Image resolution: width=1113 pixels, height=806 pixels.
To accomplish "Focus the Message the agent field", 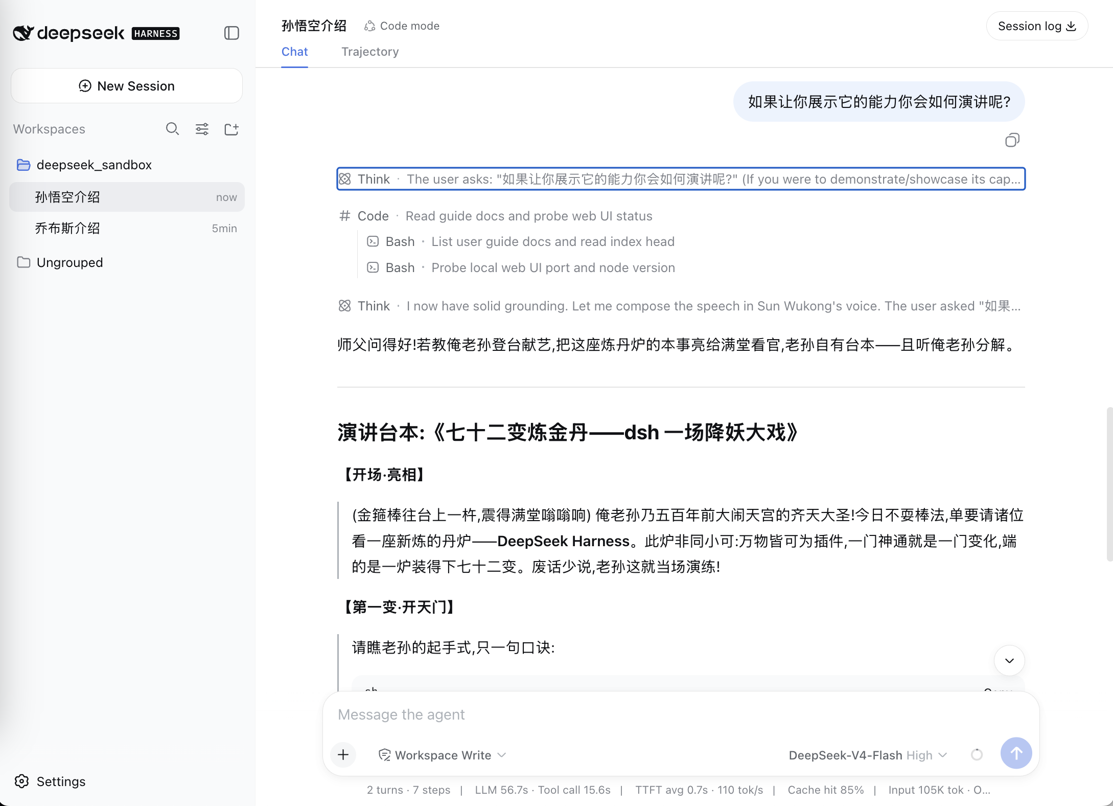I will [681, 714].
